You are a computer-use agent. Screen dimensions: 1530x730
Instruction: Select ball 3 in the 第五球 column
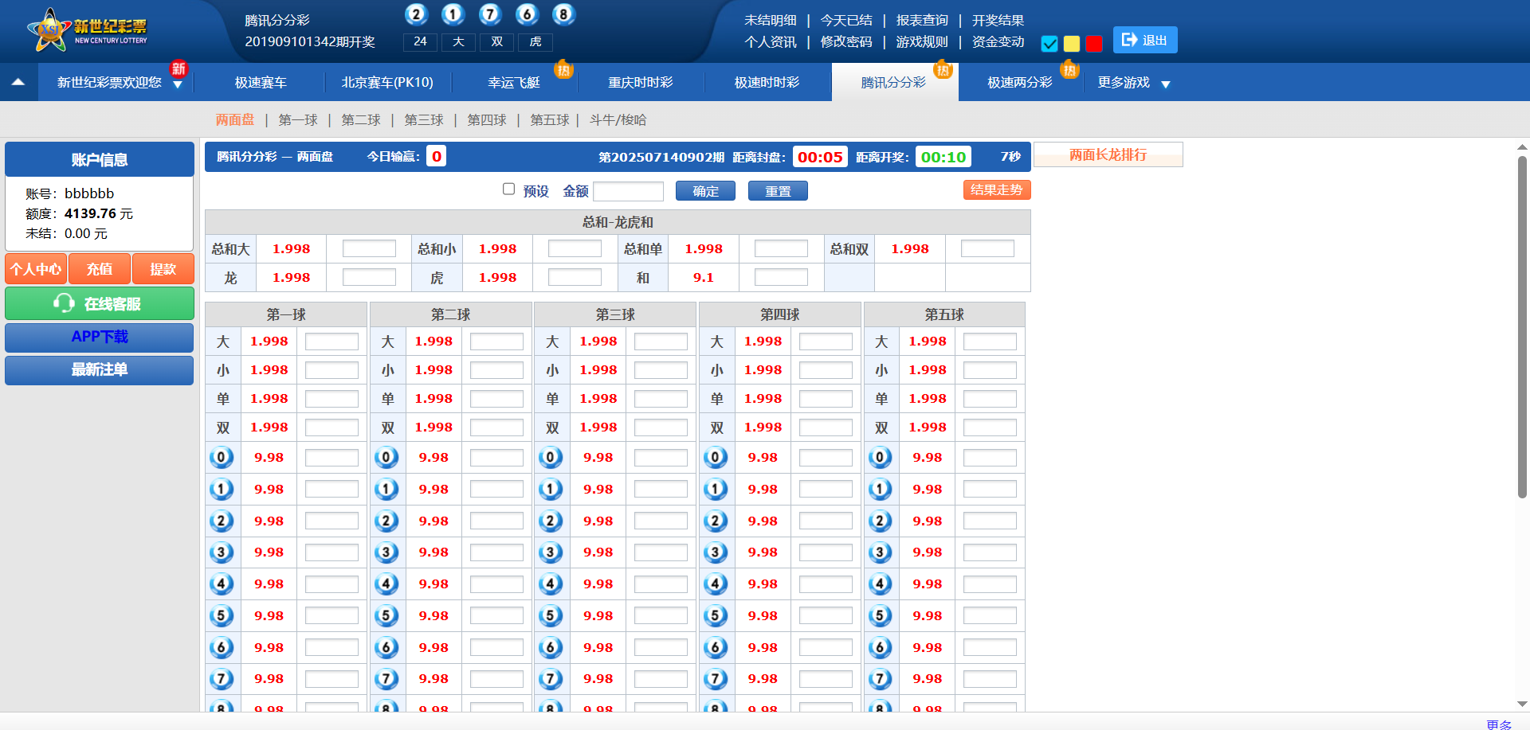880,552
